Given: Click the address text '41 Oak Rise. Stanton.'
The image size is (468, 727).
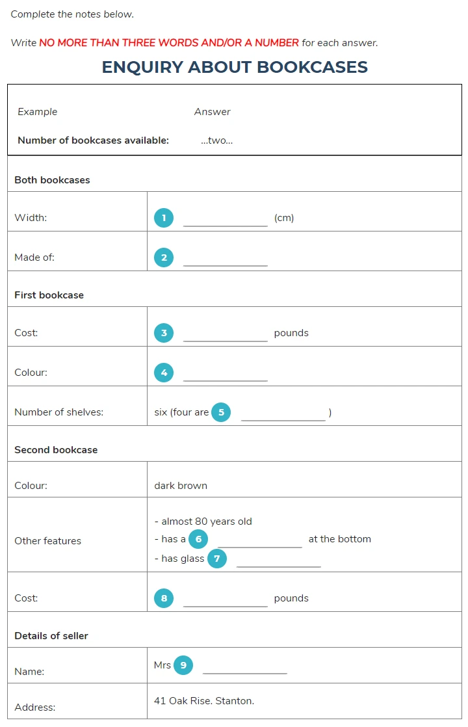Looking at the screenshot, I should coord(204,700).
